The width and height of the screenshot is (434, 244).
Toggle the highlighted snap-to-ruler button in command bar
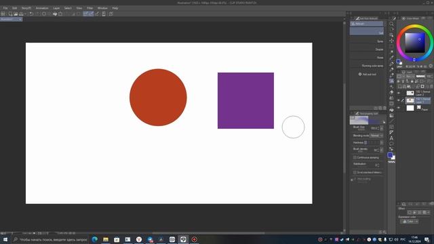click(86, 14)
